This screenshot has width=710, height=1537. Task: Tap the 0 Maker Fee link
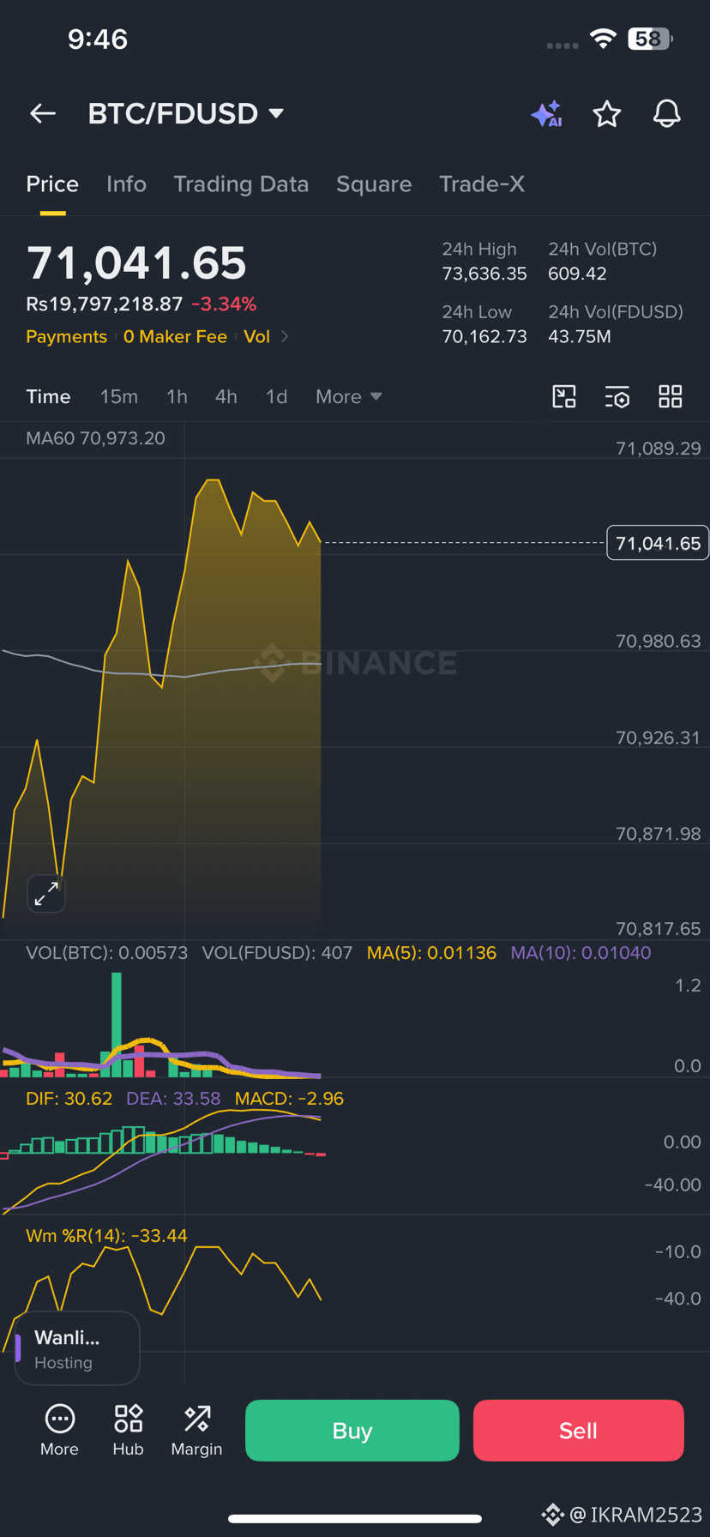tap(175, 337)
